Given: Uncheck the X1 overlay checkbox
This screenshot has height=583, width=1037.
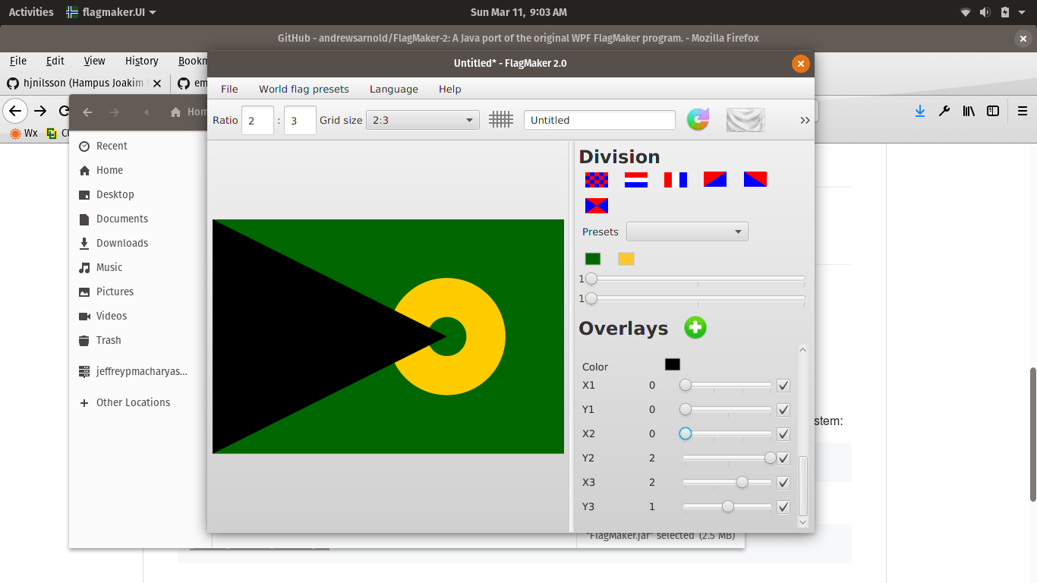Looking at the screenshot, I should click(x=783, y=385).
